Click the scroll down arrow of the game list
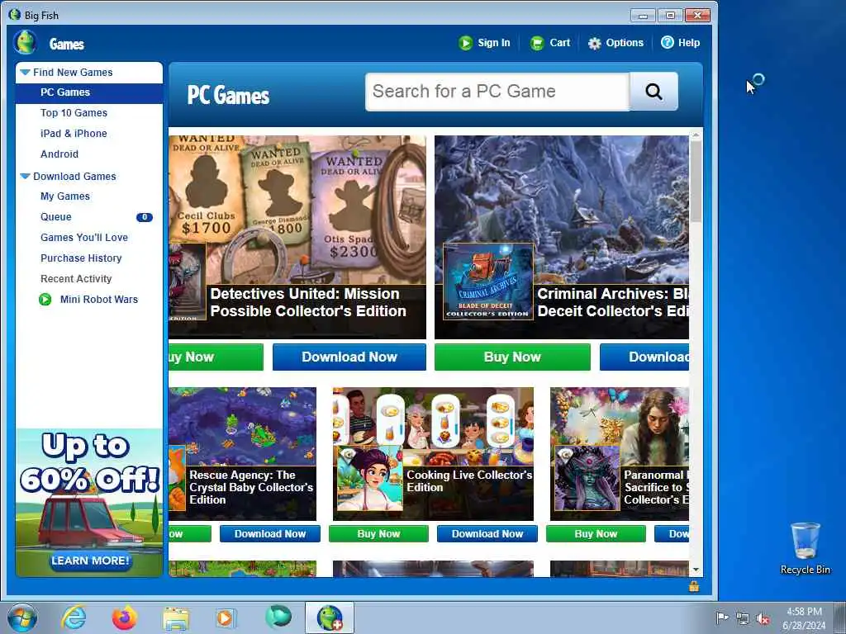This screenshot has width=846, height=634. [x=696, y=570]
